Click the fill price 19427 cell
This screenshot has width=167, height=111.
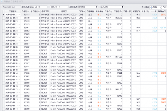pyautogui.click(x=136, y=99)
